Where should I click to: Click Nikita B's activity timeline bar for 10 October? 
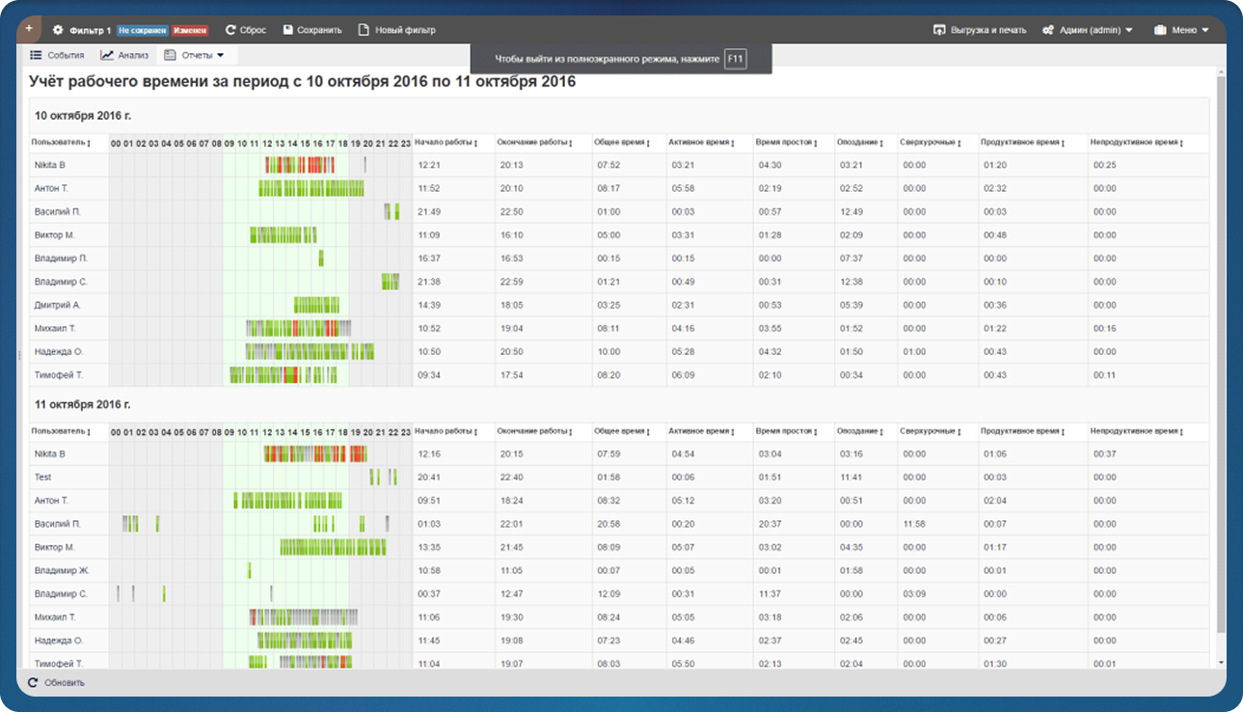(299, 165)
